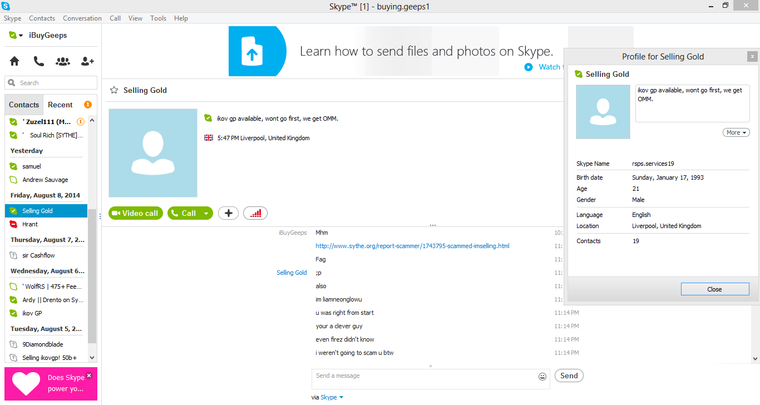This screenshot has width=760, height=405.
Task: Open the Contacts menu
Action: (42, 18)
